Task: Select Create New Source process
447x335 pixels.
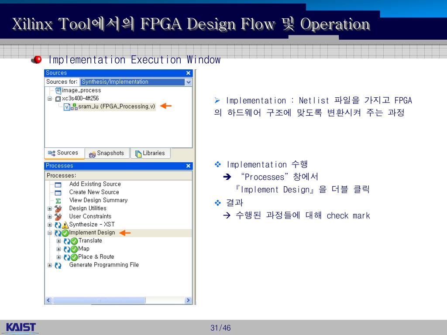Action: tap(94, 192)
